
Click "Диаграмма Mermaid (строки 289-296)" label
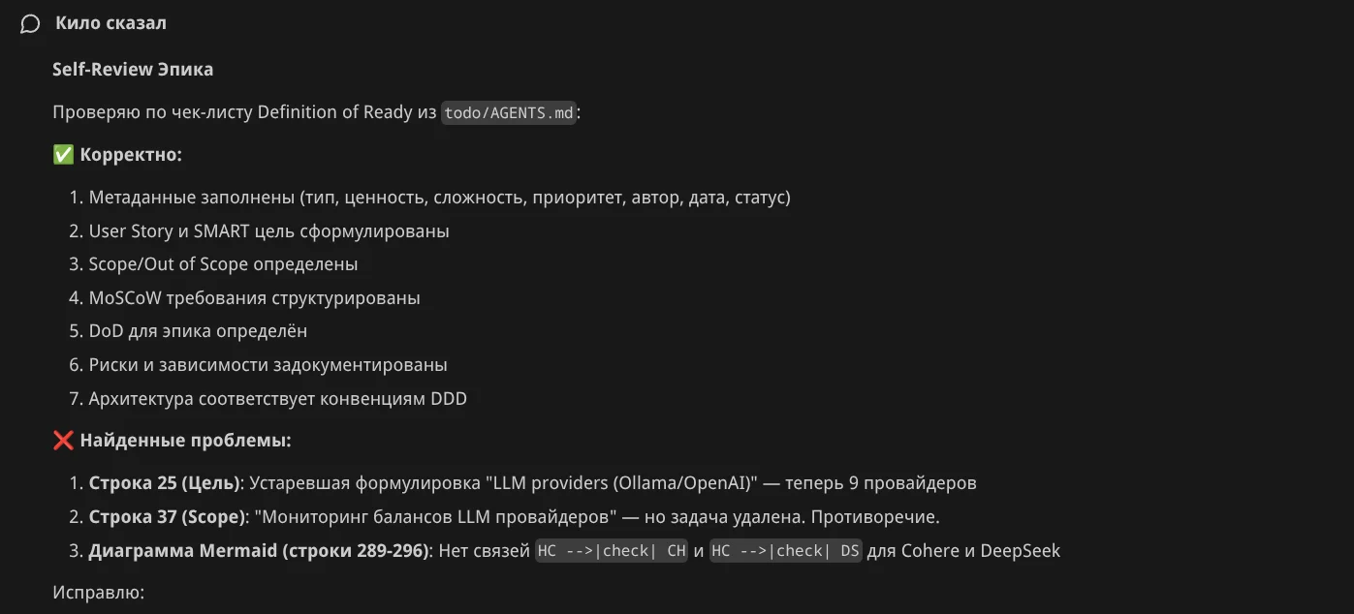point(259,551)
